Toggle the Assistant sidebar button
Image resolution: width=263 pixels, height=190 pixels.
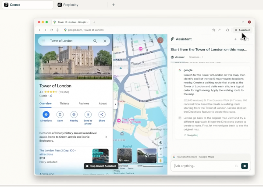[x=242, y=30]
